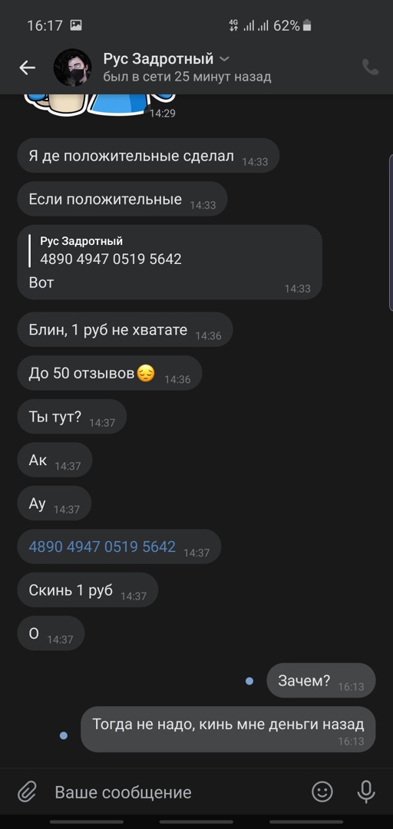Select the message Скинь 1 руб

coord(88,590)
